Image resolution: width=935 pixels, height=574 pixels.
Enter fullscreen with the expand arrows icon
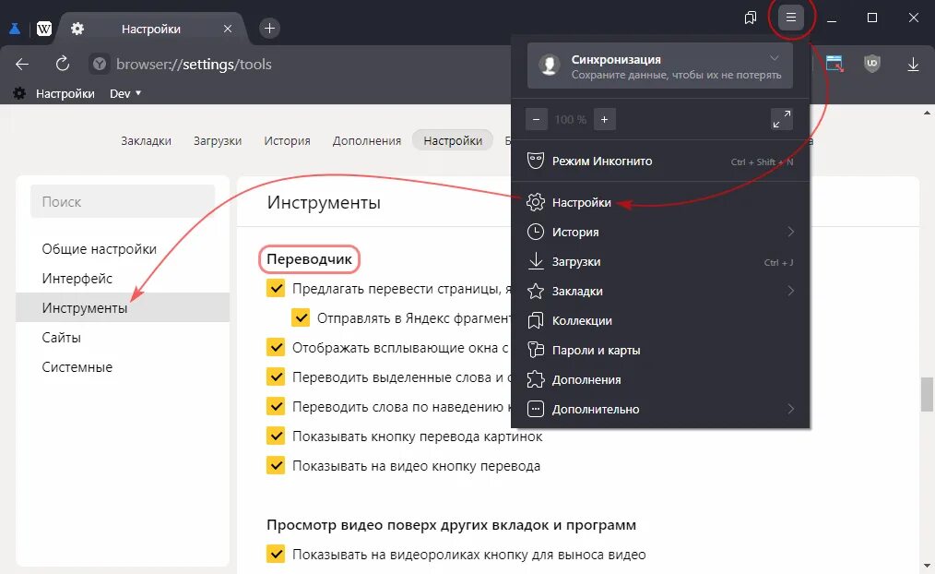782,119
